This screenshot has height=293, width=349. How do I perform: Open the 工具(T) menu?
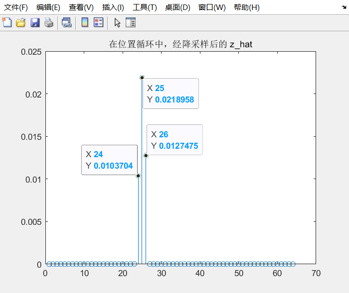[x=145, y=7]
